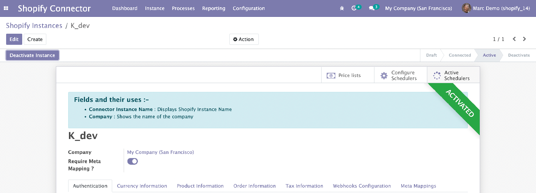The width and height of the screenshot is (536, 193).
Task: Click the debug bug icon
Action: click(x=342, y=8)
